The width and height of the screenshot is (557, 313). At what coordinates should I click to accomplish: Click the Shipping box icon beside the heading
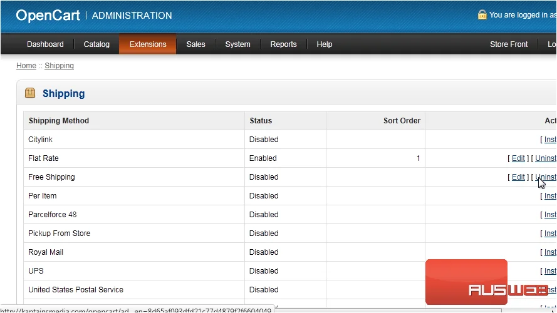[x=30, y=93]
